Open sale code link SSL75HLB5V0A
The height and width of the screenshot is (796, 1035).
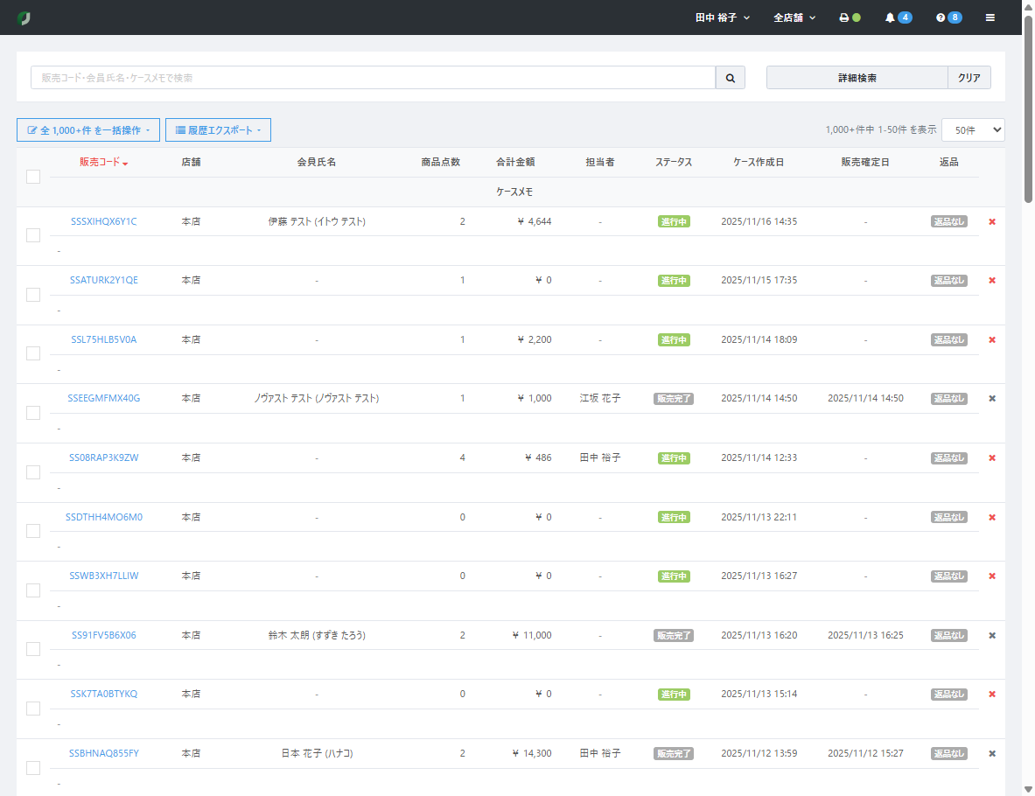pyautogui.click(x=104, y=339)
